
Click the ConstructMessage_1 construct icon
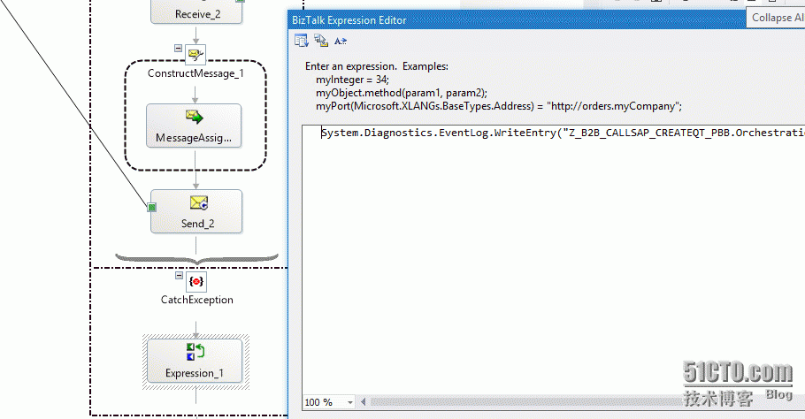click(x=195, y=54)
